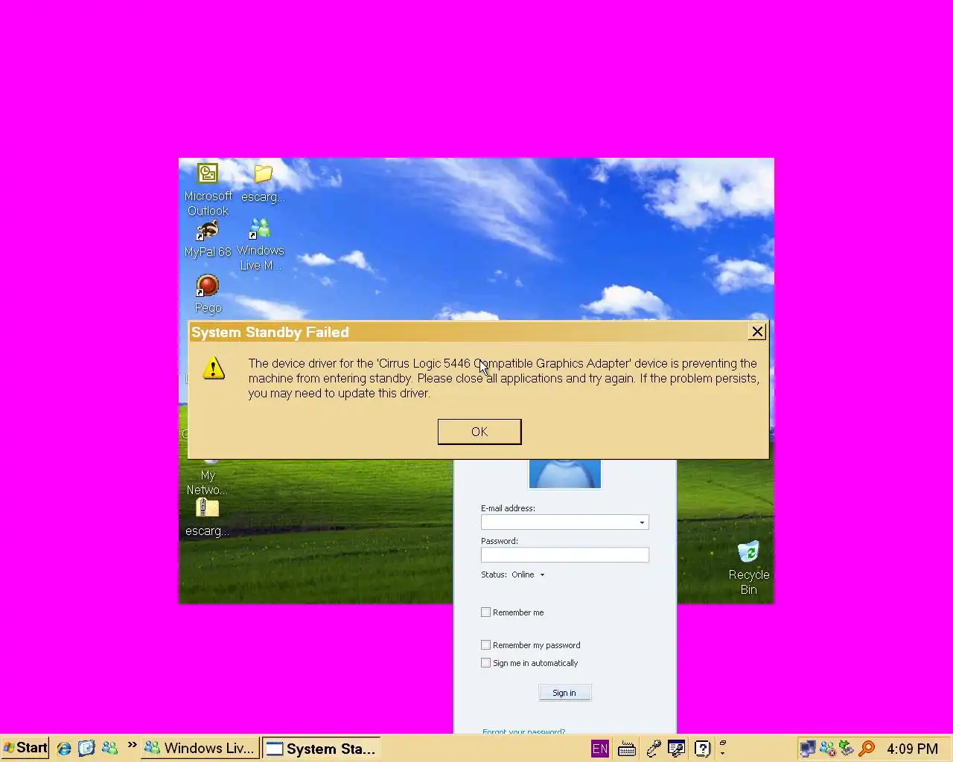Open the Start menu
Screen dimensions: 953x762
(25, 748)
